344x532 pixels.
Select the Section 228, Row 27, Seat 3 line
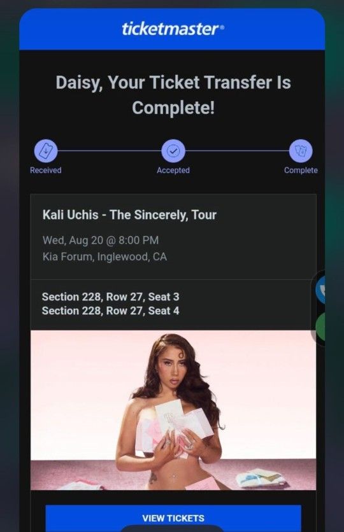[x=110, y=297]
